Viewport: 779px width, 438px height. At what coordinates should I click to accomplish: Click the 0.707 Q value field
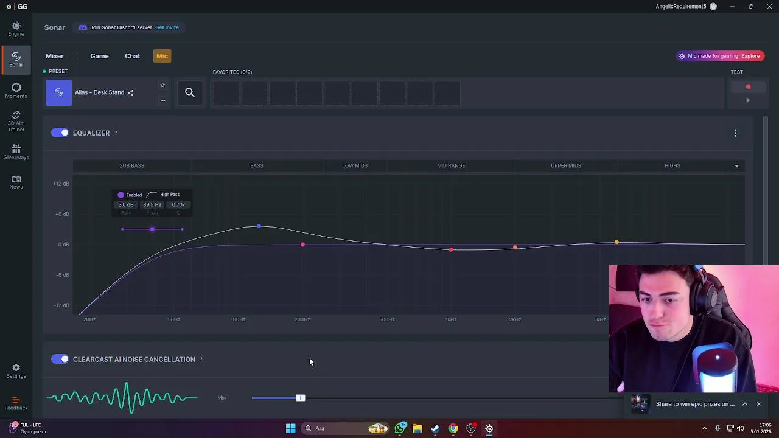178,205
